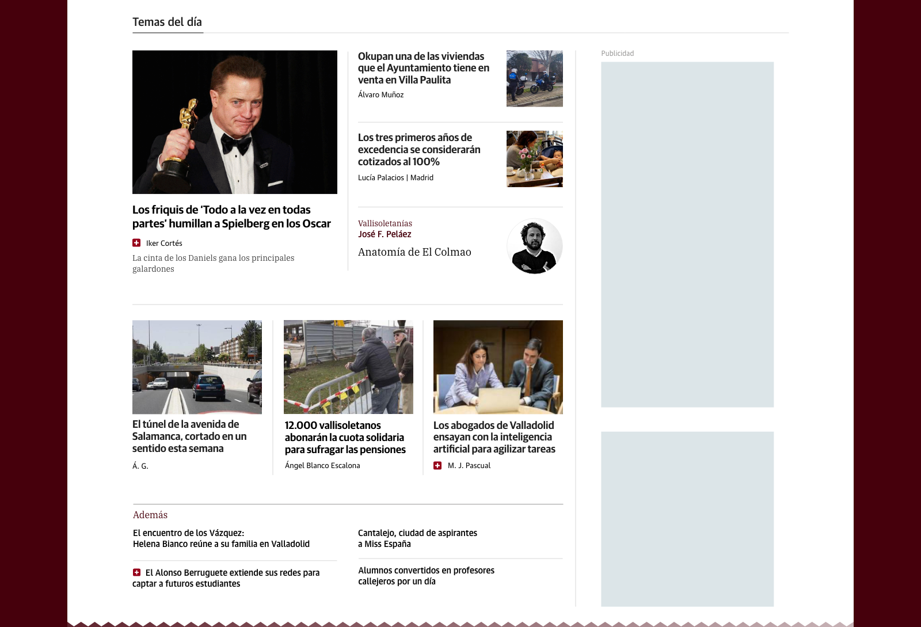
Task: Open 'Alumnos convertidos en profesores' article
Action: click(426, 576)
